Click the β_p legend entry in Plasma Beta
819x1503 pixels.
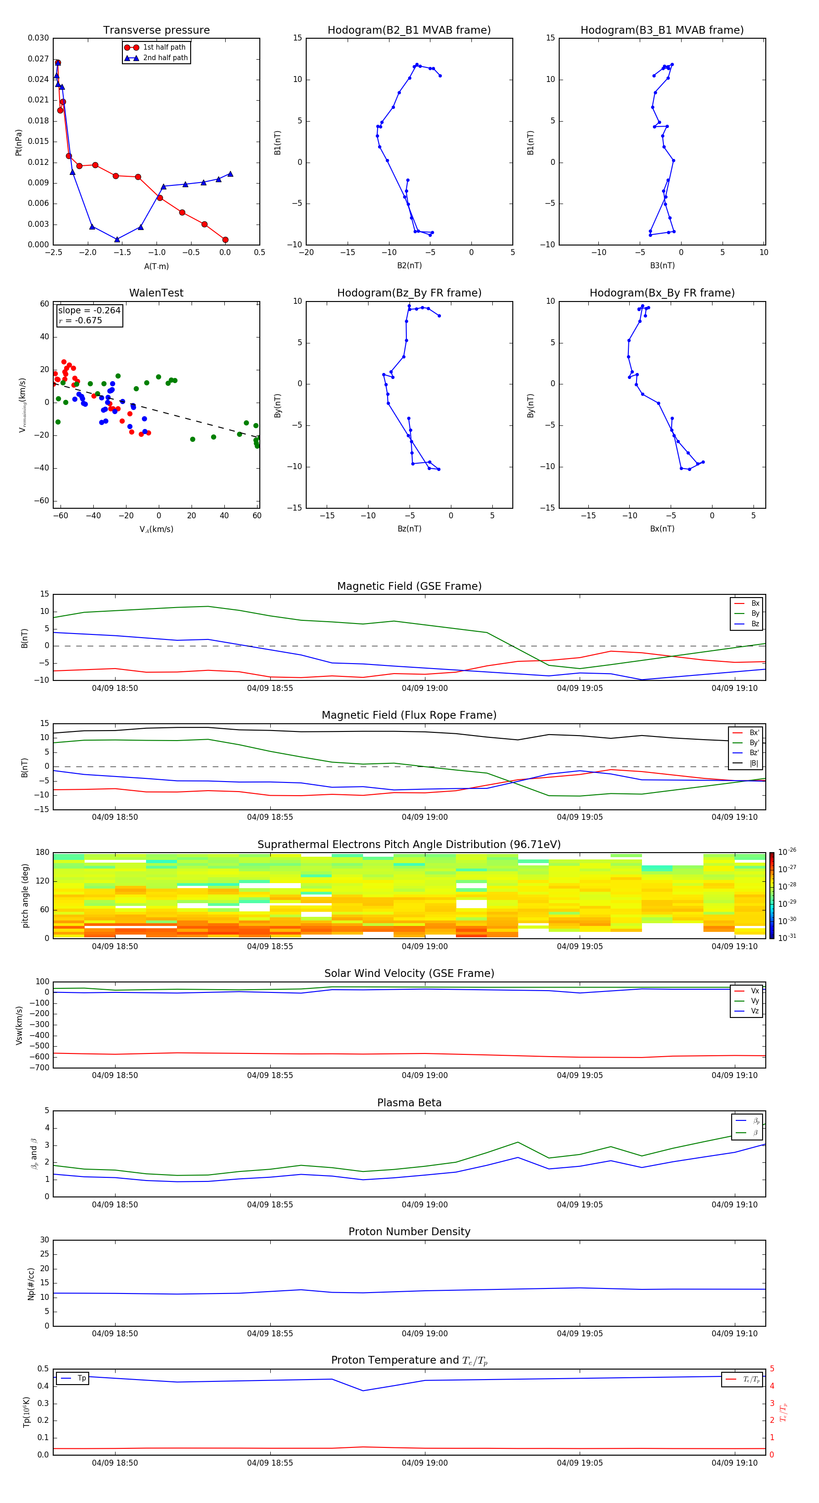tap(748, 1121)
